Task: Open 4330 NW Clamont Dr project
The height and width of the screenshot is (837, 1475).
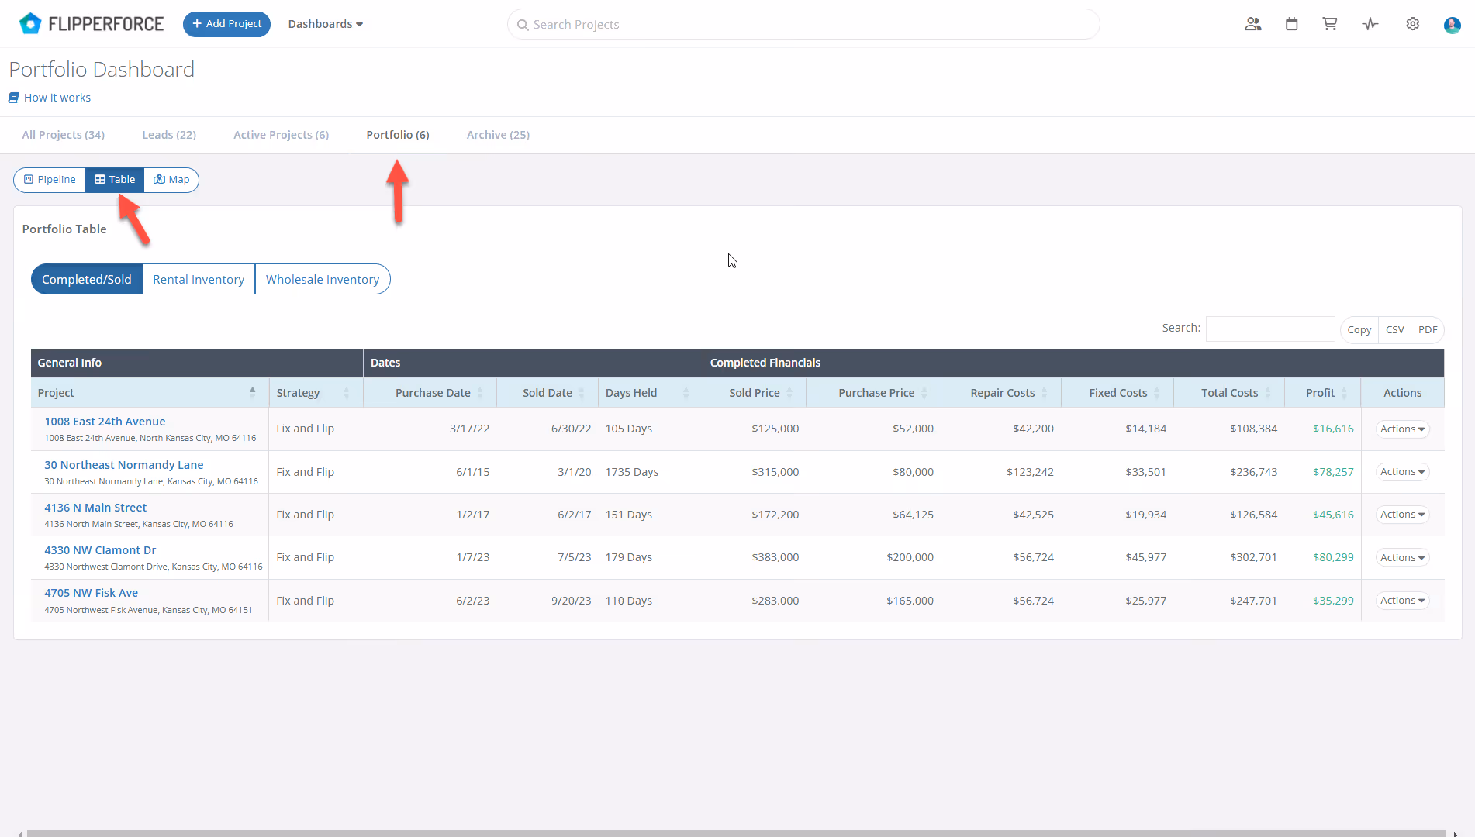Action: coord(100,550)
